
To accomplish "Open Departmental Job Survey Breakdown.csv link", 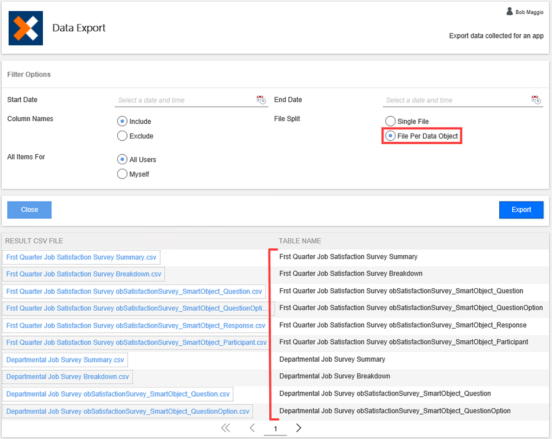I will pos(67,376).
